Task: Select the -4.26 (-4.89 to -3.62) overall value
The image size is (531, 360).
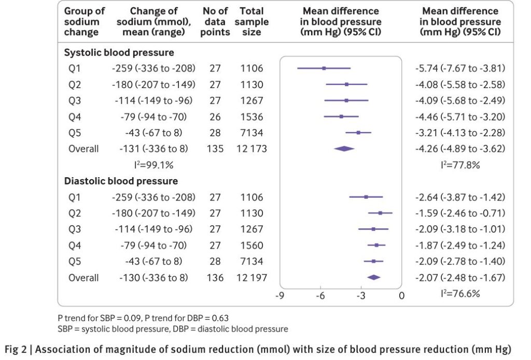Action: tap(460, 149)
